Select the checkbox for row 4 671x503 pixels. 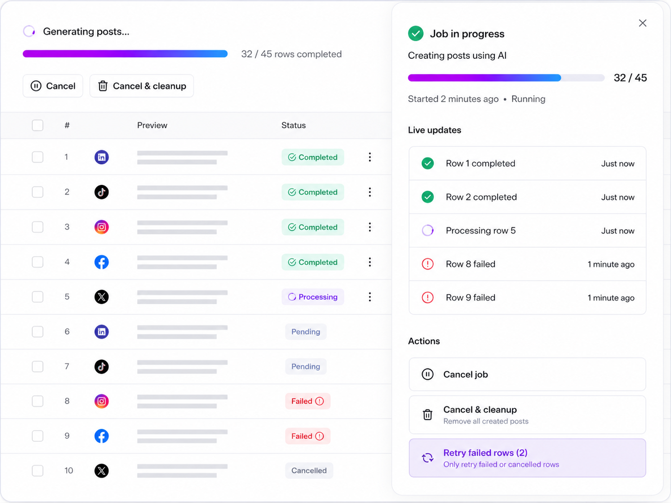(38, 262)
